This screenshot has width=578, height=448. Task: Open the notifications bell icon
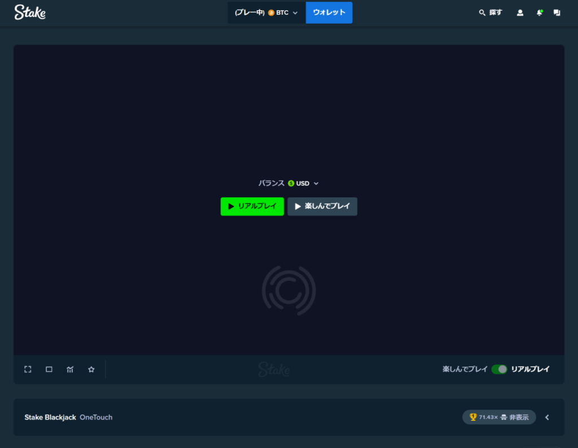(x=539, y=12)
